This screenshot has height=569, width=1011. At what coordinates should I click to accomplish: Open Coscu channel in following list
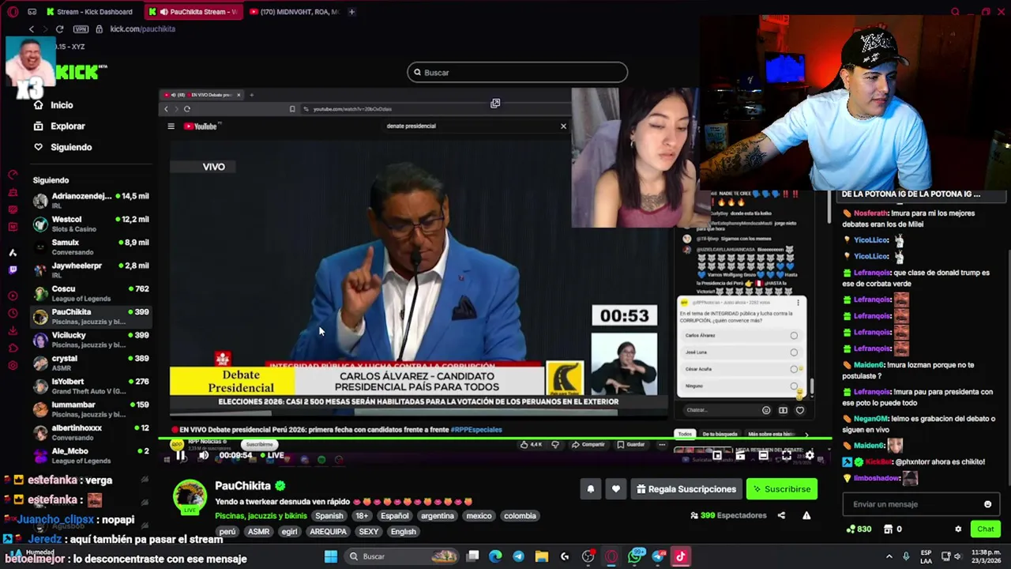(x=91, y=293)
